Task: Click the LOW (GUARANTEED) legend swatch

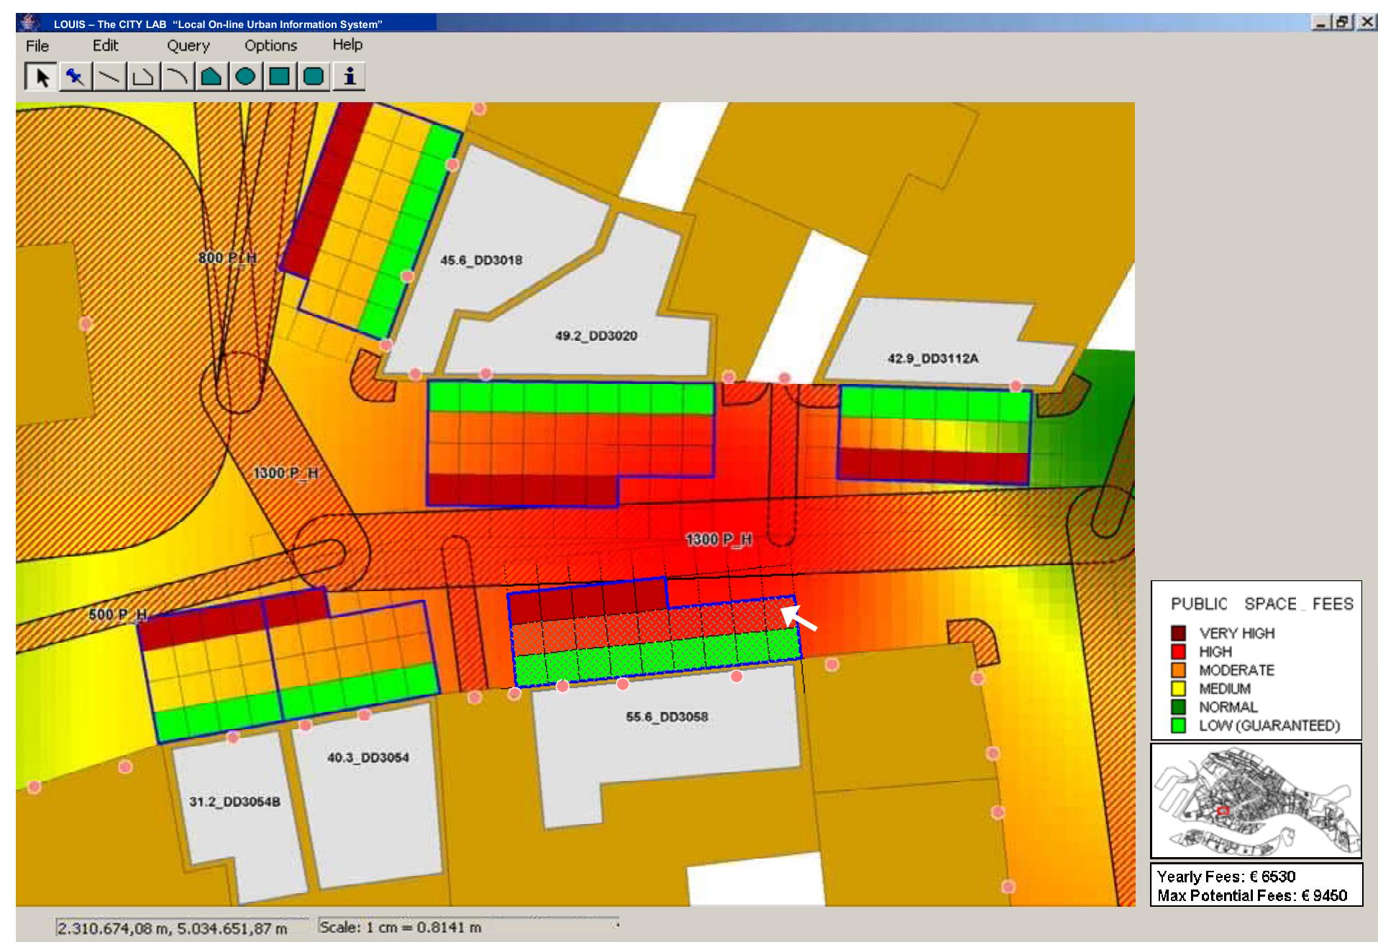Action: 1178,726
